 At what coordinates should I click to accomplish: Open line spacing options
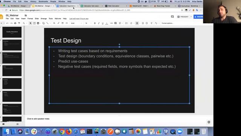[127, 23]
